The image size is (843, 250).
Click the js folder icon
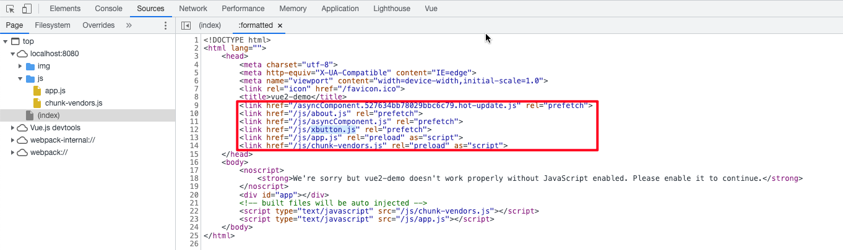[30, 78]
